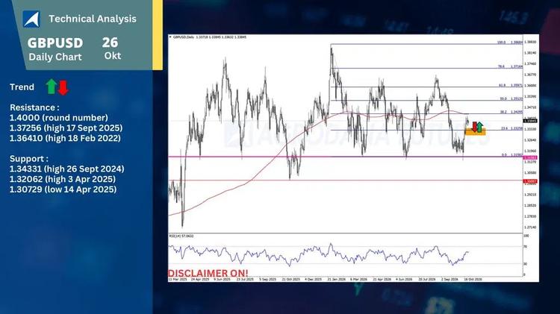Select support '1.32062 (high 3 Apr 2025)'
This screenshot has height=314, width=560.
(63, 179)
